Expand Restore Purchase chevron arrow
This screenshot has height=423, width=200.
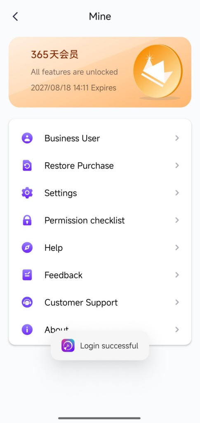[x=177, y=165]
